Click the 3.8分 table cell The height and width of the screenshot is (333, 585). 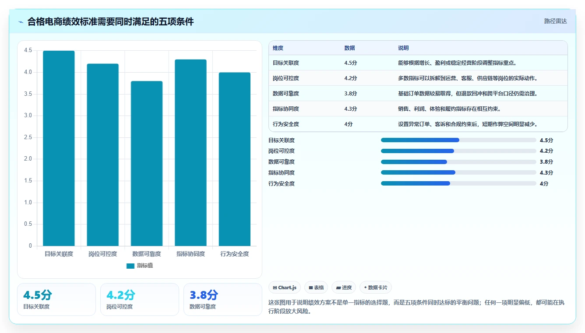tap(351, 94)
